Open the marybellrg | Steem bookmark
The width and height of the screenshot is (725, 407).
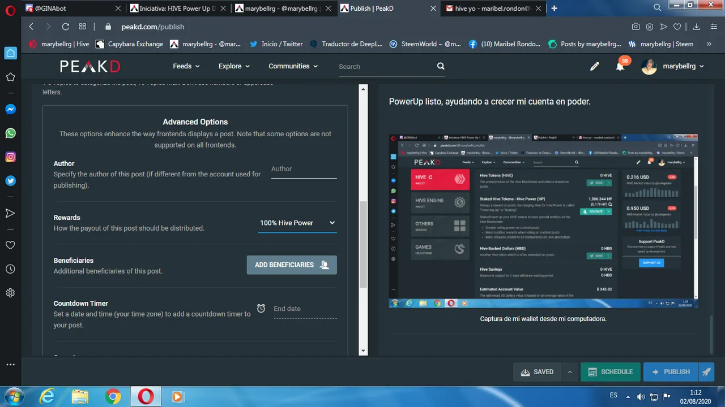(660, 44)
